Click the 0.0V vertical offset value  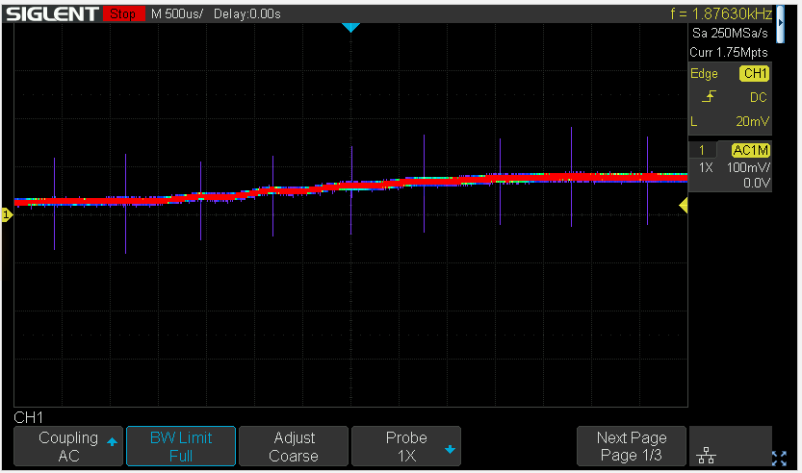click(x=757, y=183)
